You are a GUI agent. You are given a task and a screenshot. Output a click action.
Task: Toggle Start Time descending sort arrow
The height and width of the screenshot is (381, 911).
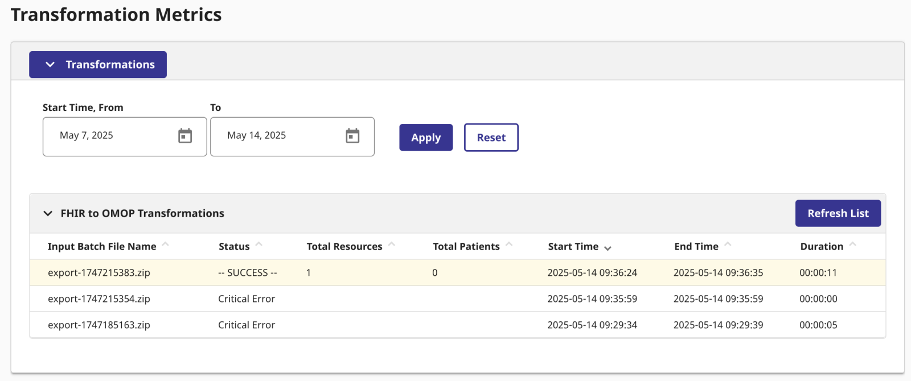point(608,248)
